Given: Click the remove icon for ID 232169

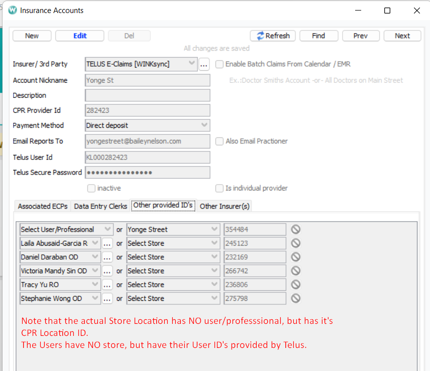Looking at the screenshot, I should click(x=295, y=257).
